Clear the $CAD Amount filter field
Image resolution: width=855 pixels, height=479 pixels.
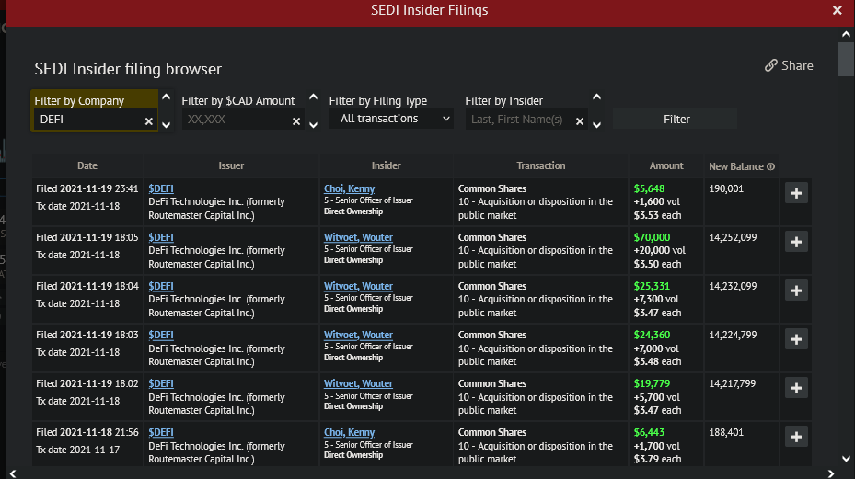coord(296,120)
